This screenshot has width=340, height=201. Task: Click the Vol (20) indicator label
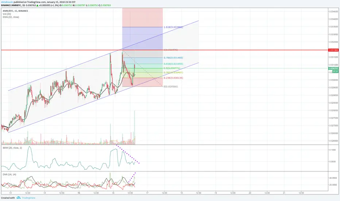7,14
